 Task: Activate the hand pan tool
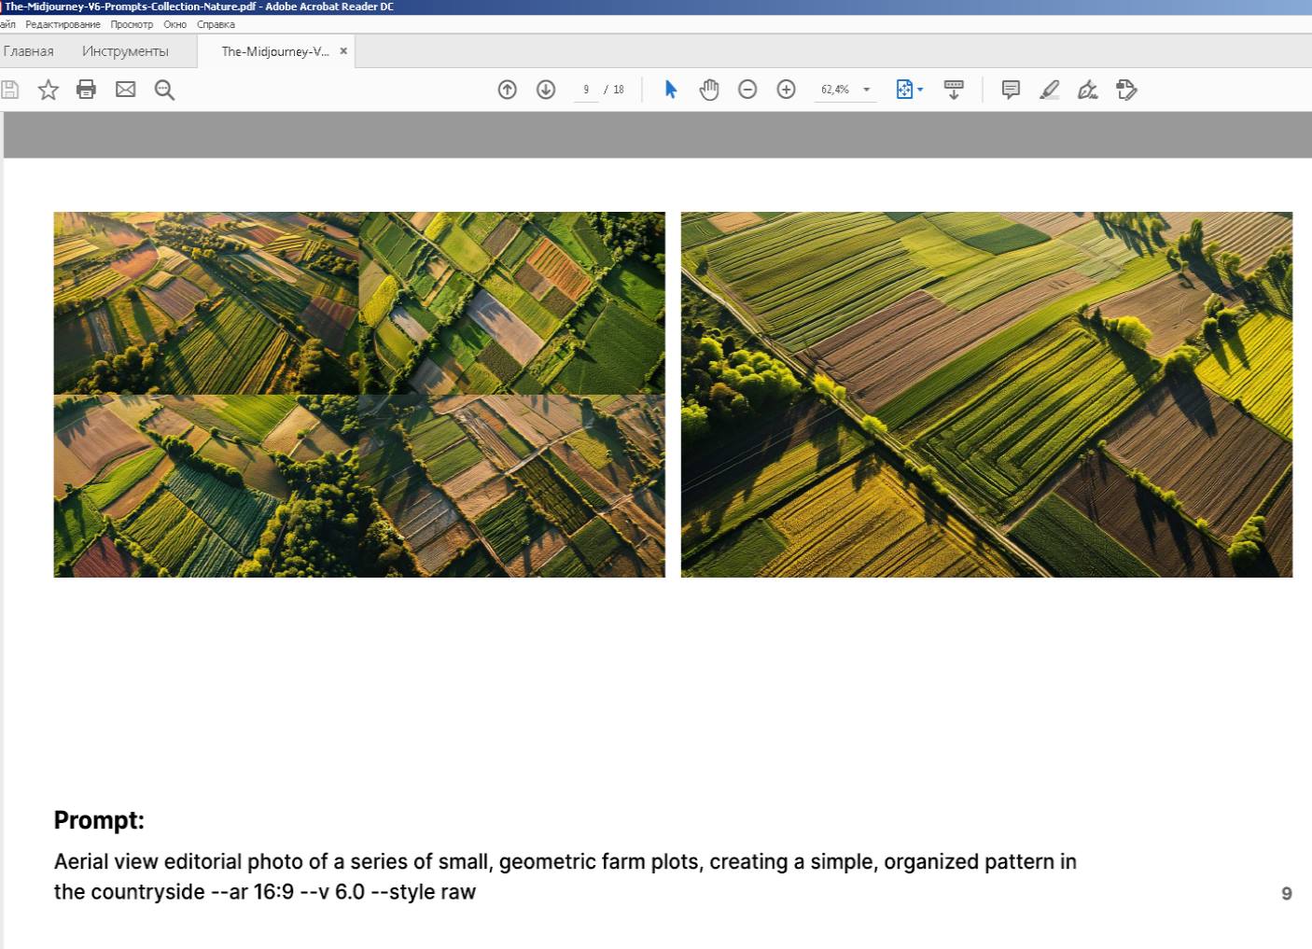click(x=709, y=90)
